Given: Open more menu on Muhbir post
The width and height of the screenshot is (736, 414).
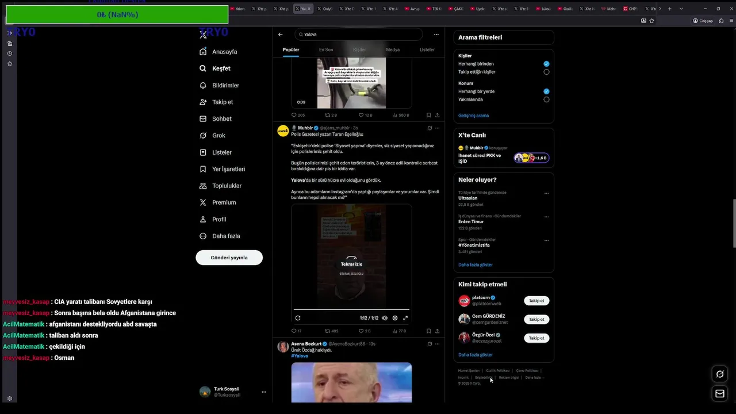Looking at the screenshot, I should [437, 128].
